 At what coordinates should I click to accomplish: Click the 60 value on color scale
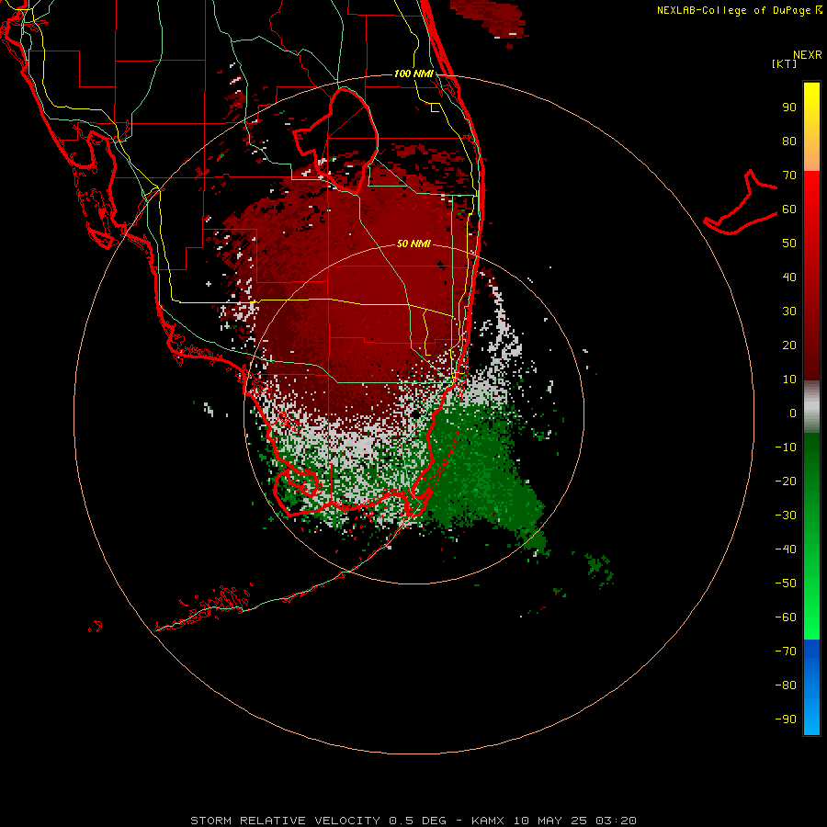(x=789, y=210)
